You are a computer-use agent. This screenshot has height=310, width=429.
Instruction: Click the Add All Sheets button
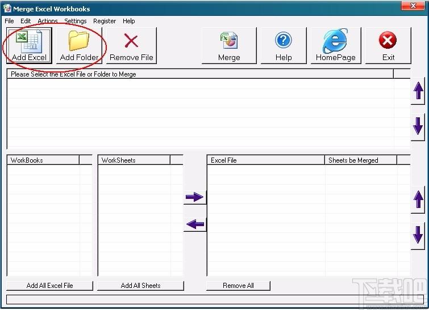click(x=140, y=286)
